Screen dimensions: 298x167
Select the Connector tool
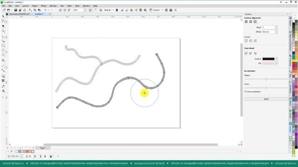pos(3,71)
